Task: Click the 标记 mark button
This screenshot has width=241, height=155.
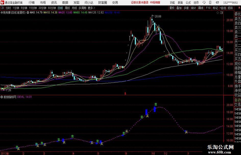Action: 215,8
